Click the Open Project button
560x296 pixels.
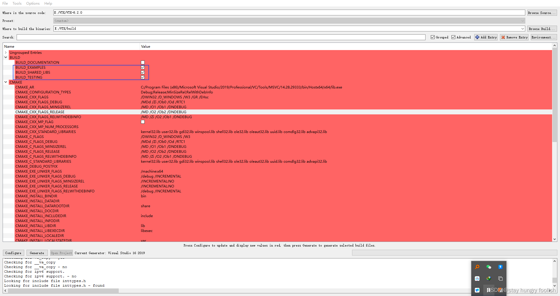(61, 253)
